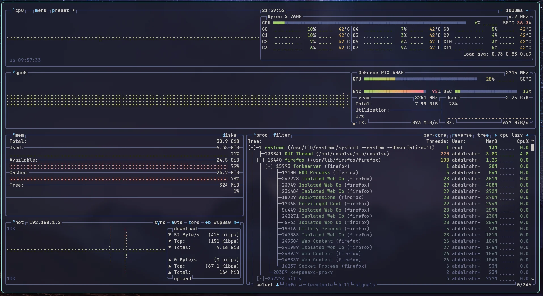Open signals list for selected process
This screenshot has height=296, width=543.
pos(366,285)
